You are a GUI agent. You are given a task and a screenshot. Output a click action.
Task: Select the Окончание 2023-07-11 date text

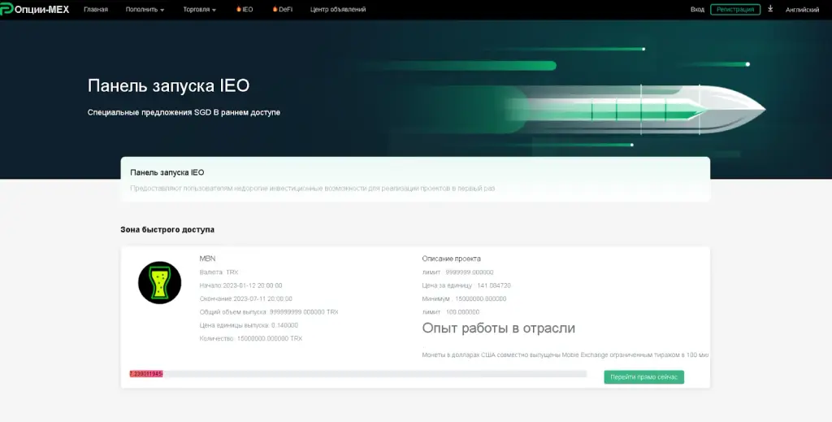tap(245, 299)
